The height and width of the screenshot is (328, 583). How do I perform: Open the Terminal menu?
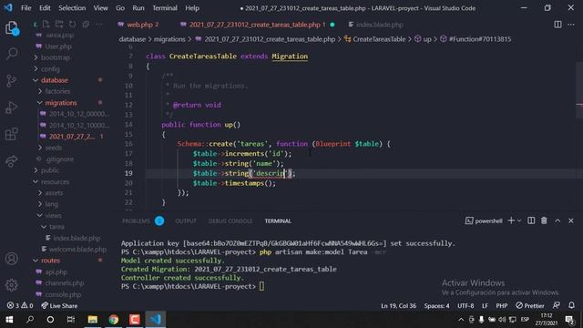tap(165, 8)
